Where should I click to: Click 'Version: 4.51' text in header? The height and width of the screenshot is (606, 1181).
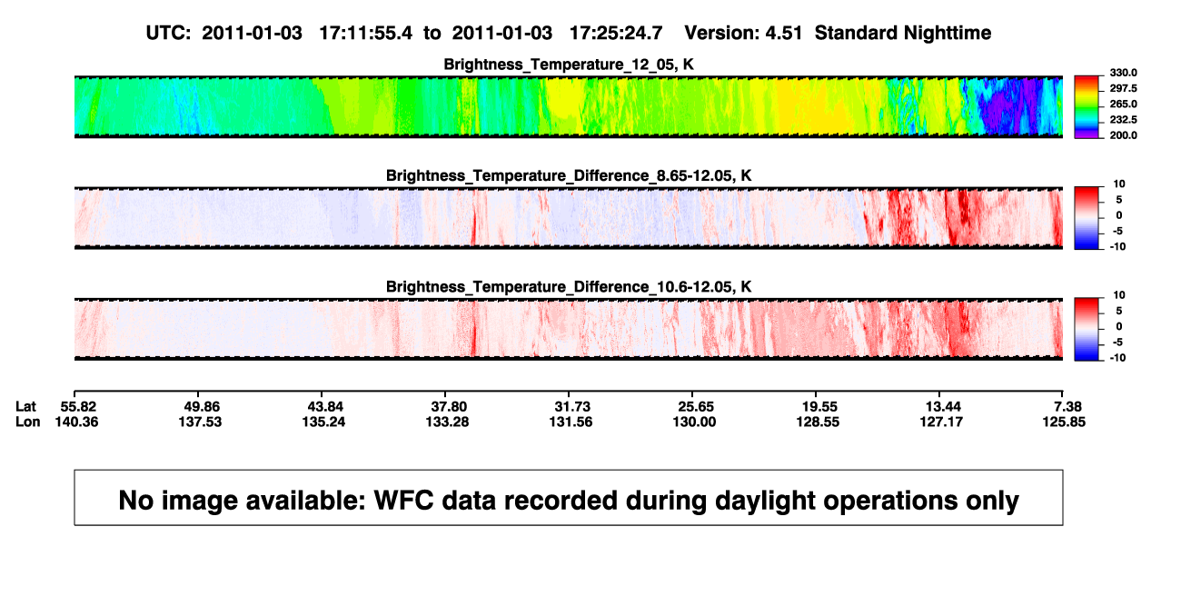point(745,33)
